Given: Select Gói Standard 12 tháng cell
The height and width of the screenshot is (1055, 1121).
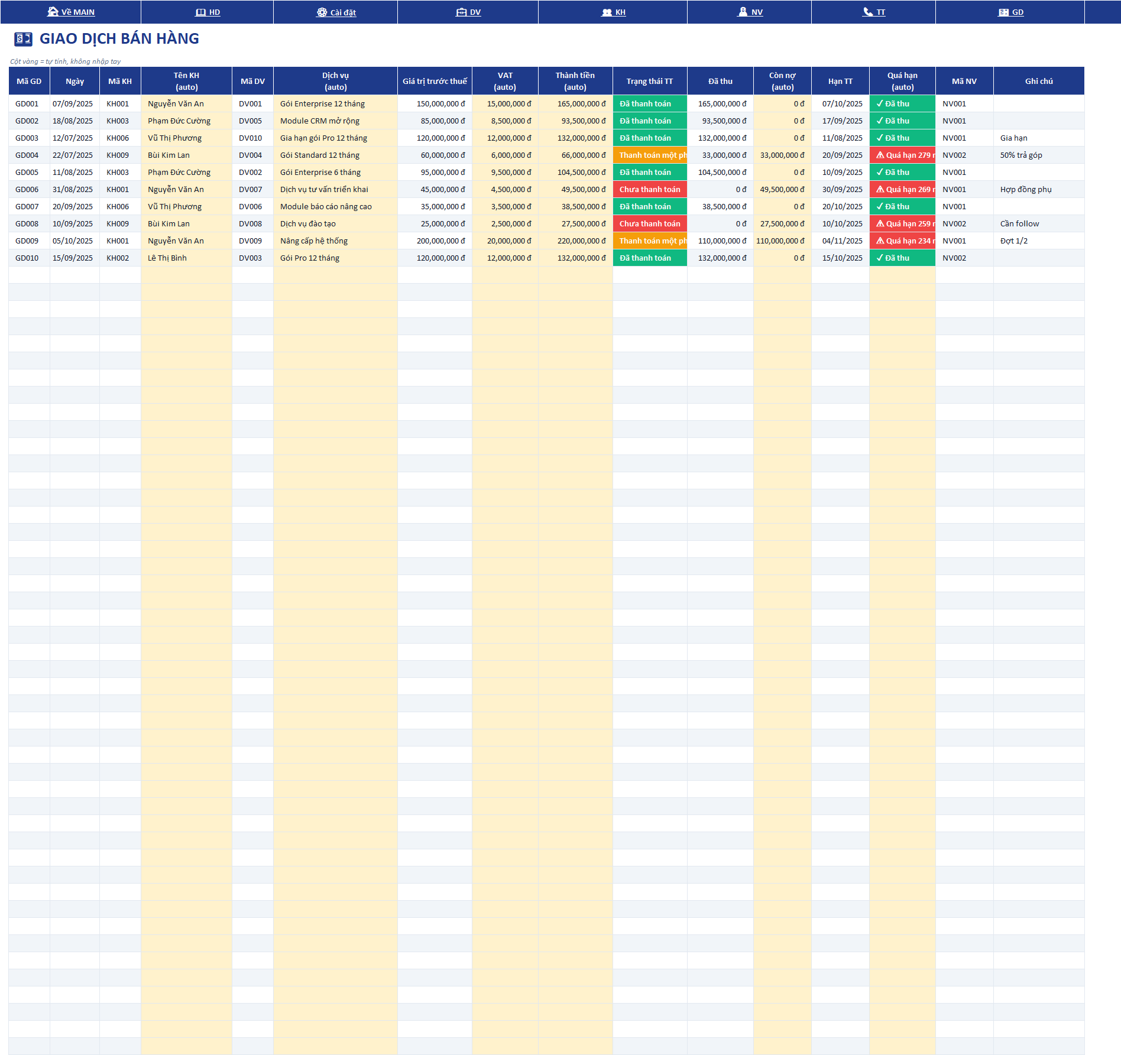Looking at the screenshot, I should [x=336, y=155].
